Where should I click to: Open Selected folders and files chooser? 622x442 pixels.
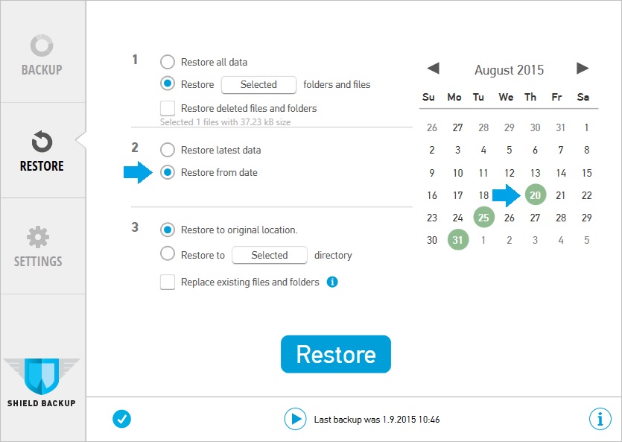(258, 84)
